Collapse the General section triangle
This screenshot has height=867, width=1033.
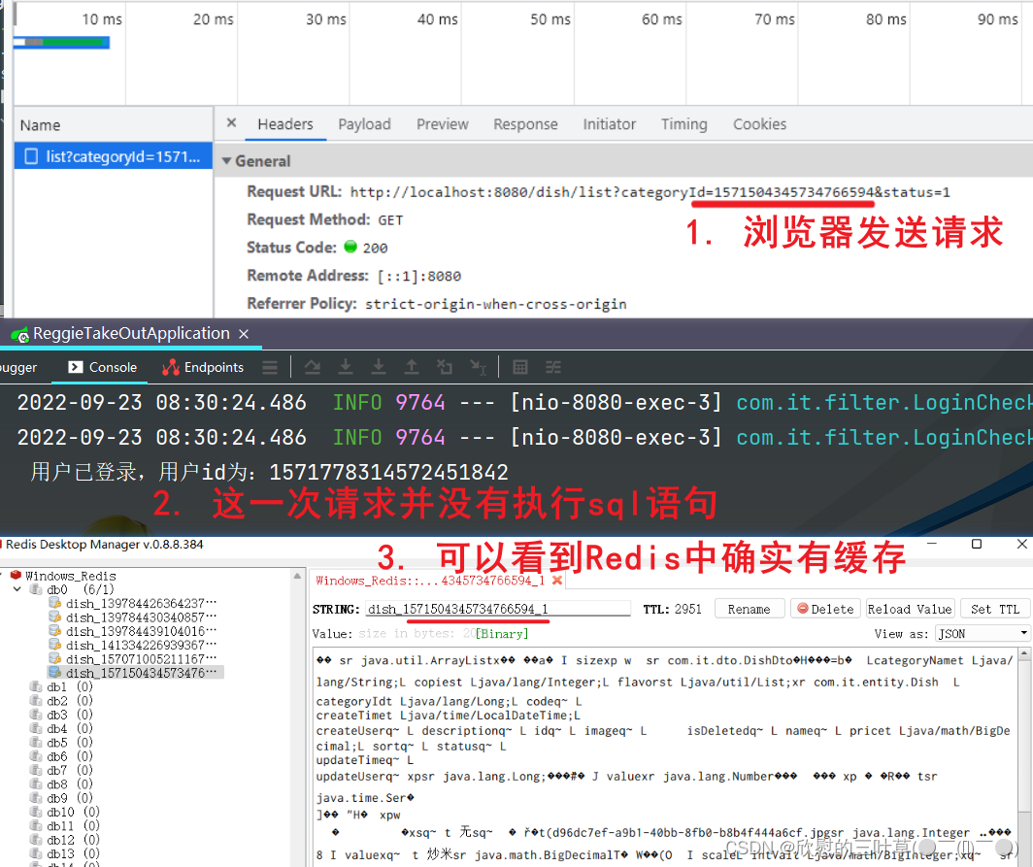click(226, 161)
